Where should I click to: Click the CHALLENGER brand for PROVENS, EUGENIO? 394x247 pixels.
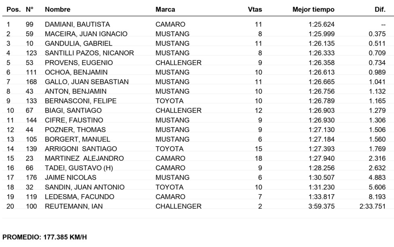tap(178, 63)
